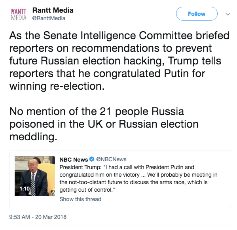The height and width of the screenshot is (230, 237).
Task: Click the phrase "winning re-election." in the tweet
Action: (x=57, y=86)
